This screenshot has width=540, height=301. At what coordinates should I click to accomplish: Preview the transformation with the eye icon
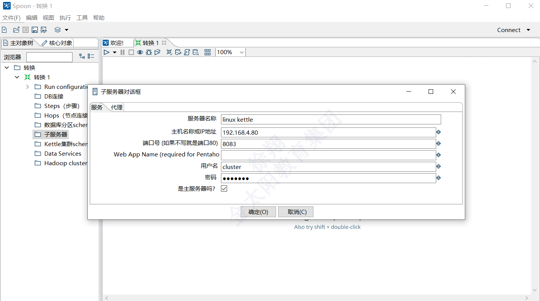pyautogui.click(x=140, y=52)
